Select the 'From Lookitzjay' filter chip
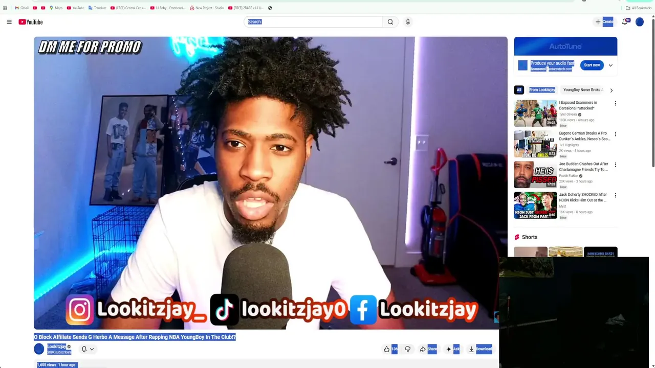The width and height of the screenshot is (655, 368). coord(542,90)
